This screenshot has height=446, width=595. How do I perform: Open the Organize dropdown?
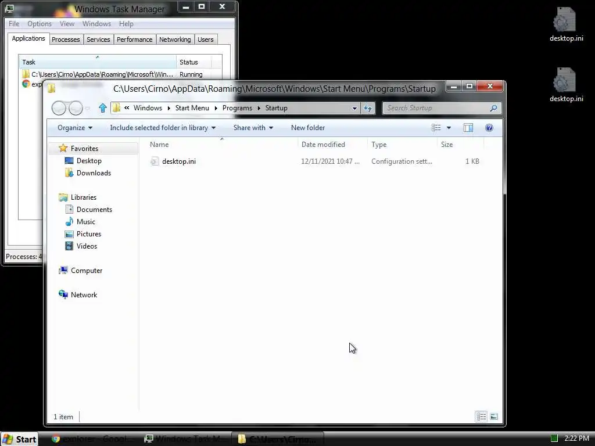tap(75, 128)
